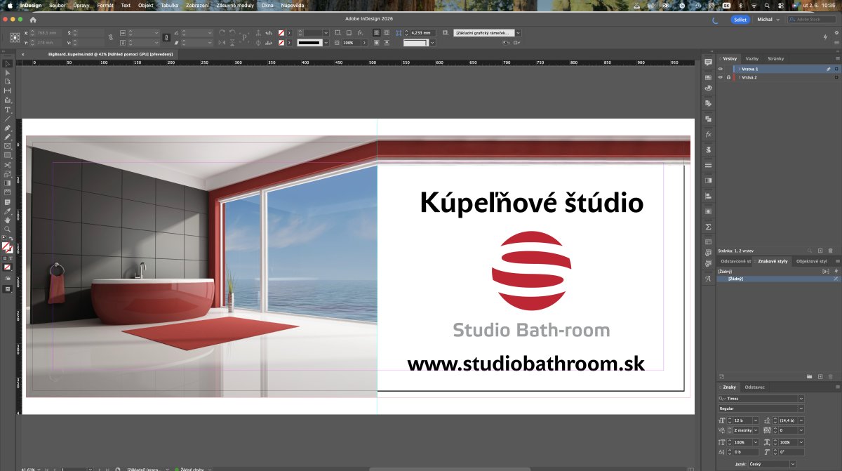Click the Home icon in the title bar
The image size is (842, 471).
(32, 20)
